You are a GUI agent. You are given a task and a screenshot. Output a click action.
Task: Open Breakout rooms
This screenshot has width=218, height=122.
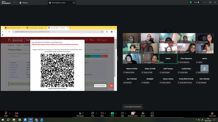click(133, 114)
